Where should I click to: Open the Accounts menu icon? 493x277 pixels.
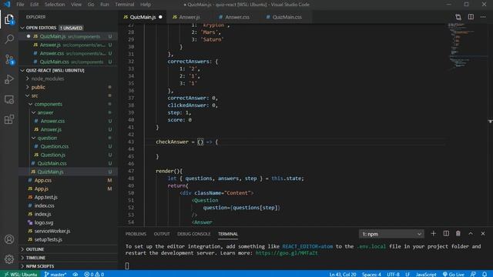click(9, 239)
